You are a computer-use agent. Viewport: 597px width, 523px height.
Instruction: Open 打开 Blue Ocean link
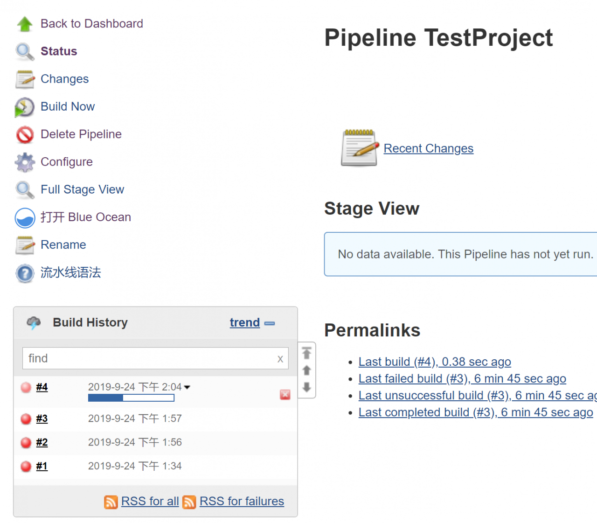(86, 217)
